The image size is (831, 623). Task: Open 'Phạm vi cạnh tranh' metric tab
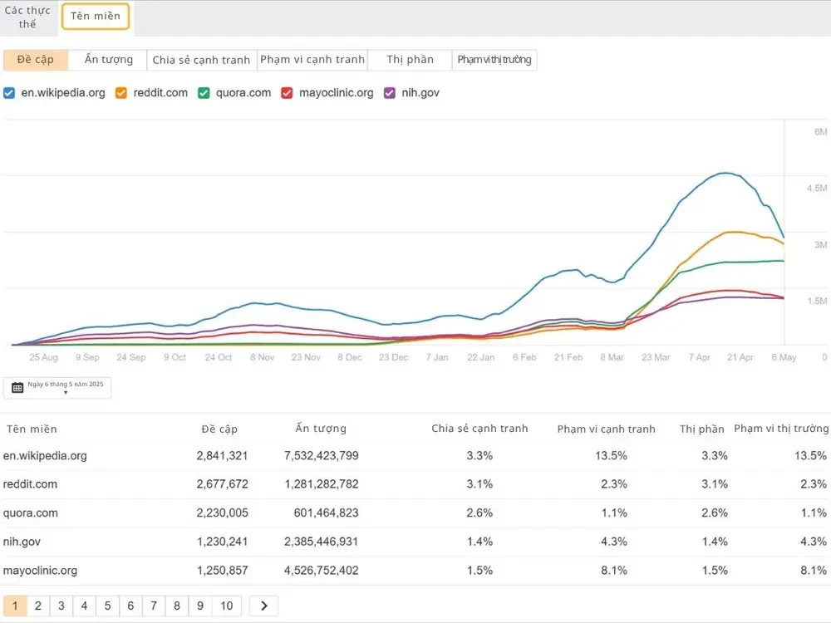point(312,60)
